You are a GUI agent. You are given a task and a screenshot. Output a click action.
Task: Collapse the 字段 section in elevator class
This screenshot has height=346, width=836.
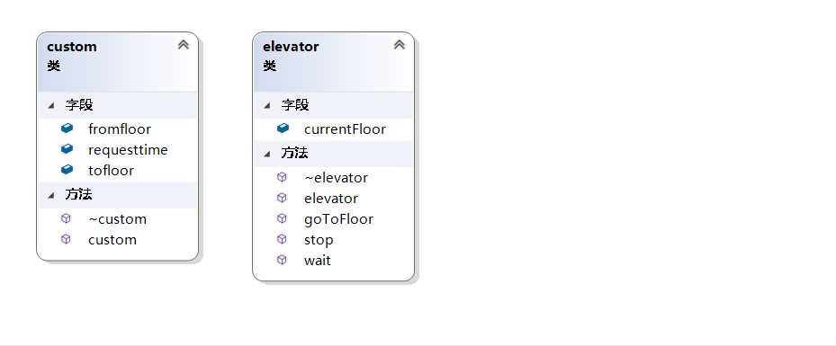coord(267,105)
